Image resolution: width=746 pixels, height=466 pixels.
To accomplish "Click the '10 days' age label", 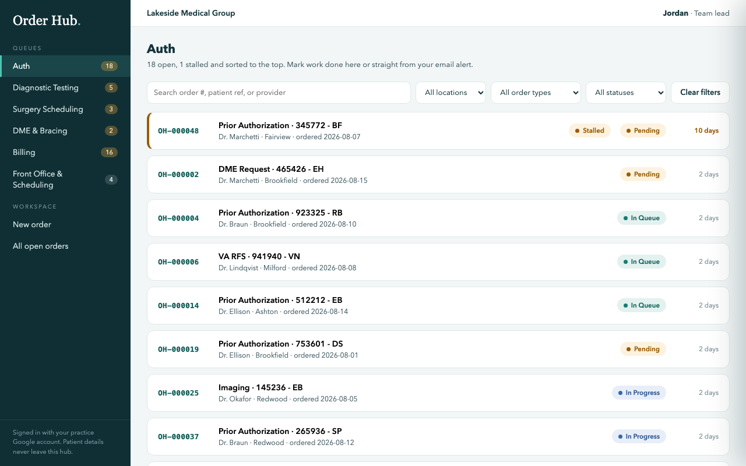I will tap(706, 130).
